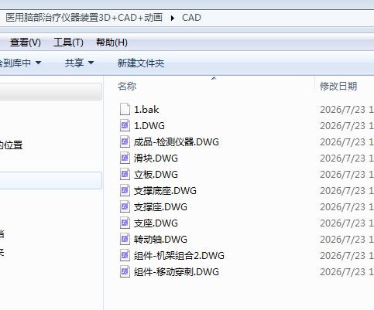This screenshot has height=310, width=374.
Task: Select file name 支座.DWG
Action: 156,223
